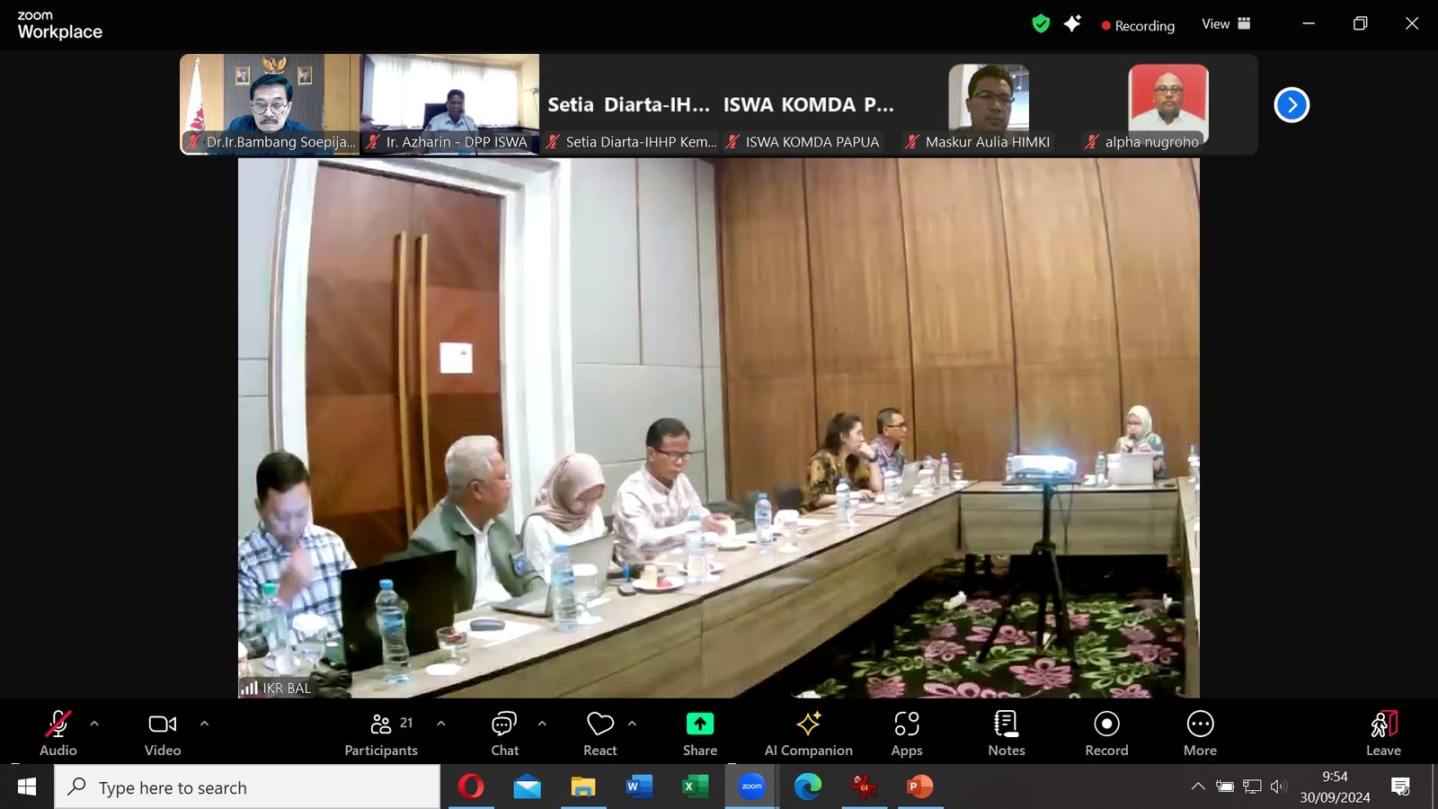The width and height of the screenshot is (1438, 809).
Task: Select ISWA KOMDA PAPUA participant tile
Action: [x=809, y=104]
